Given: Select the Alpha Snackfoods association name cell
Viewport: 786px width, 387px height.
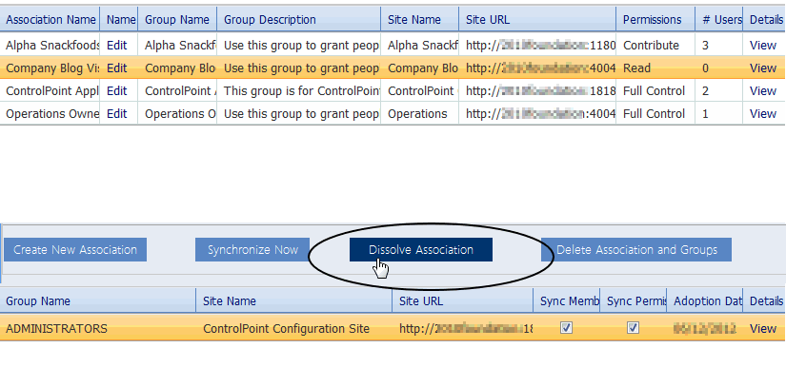Looking at the screenshot, I should [x=50, y=46].
